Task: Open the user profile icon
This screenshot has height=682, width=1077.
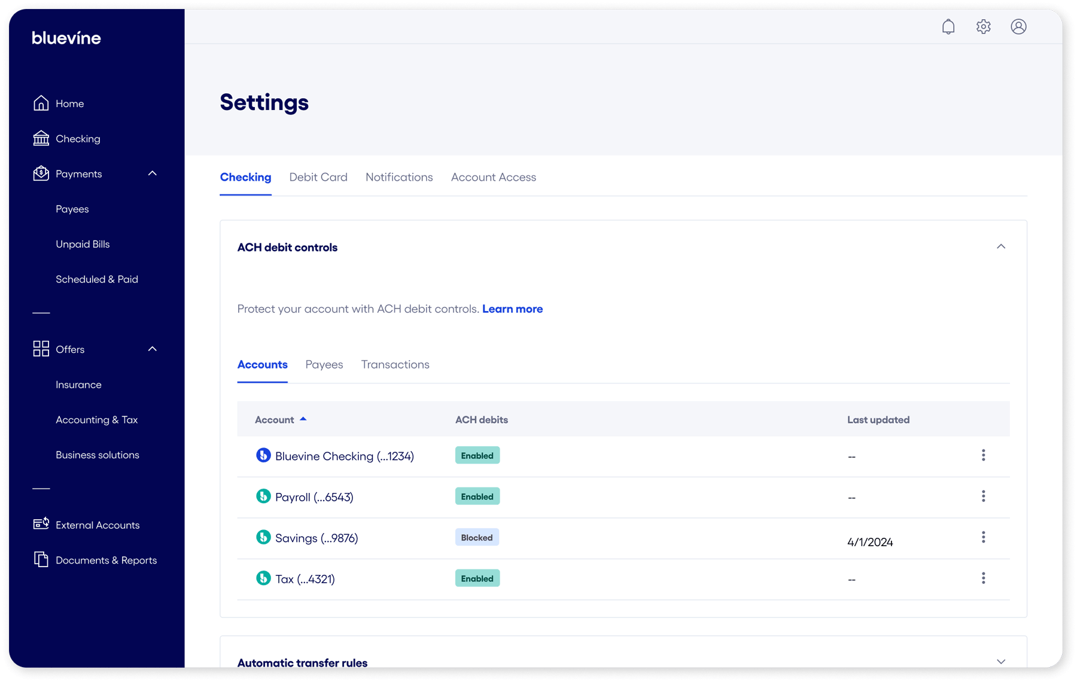Action: click(1018, 27)
